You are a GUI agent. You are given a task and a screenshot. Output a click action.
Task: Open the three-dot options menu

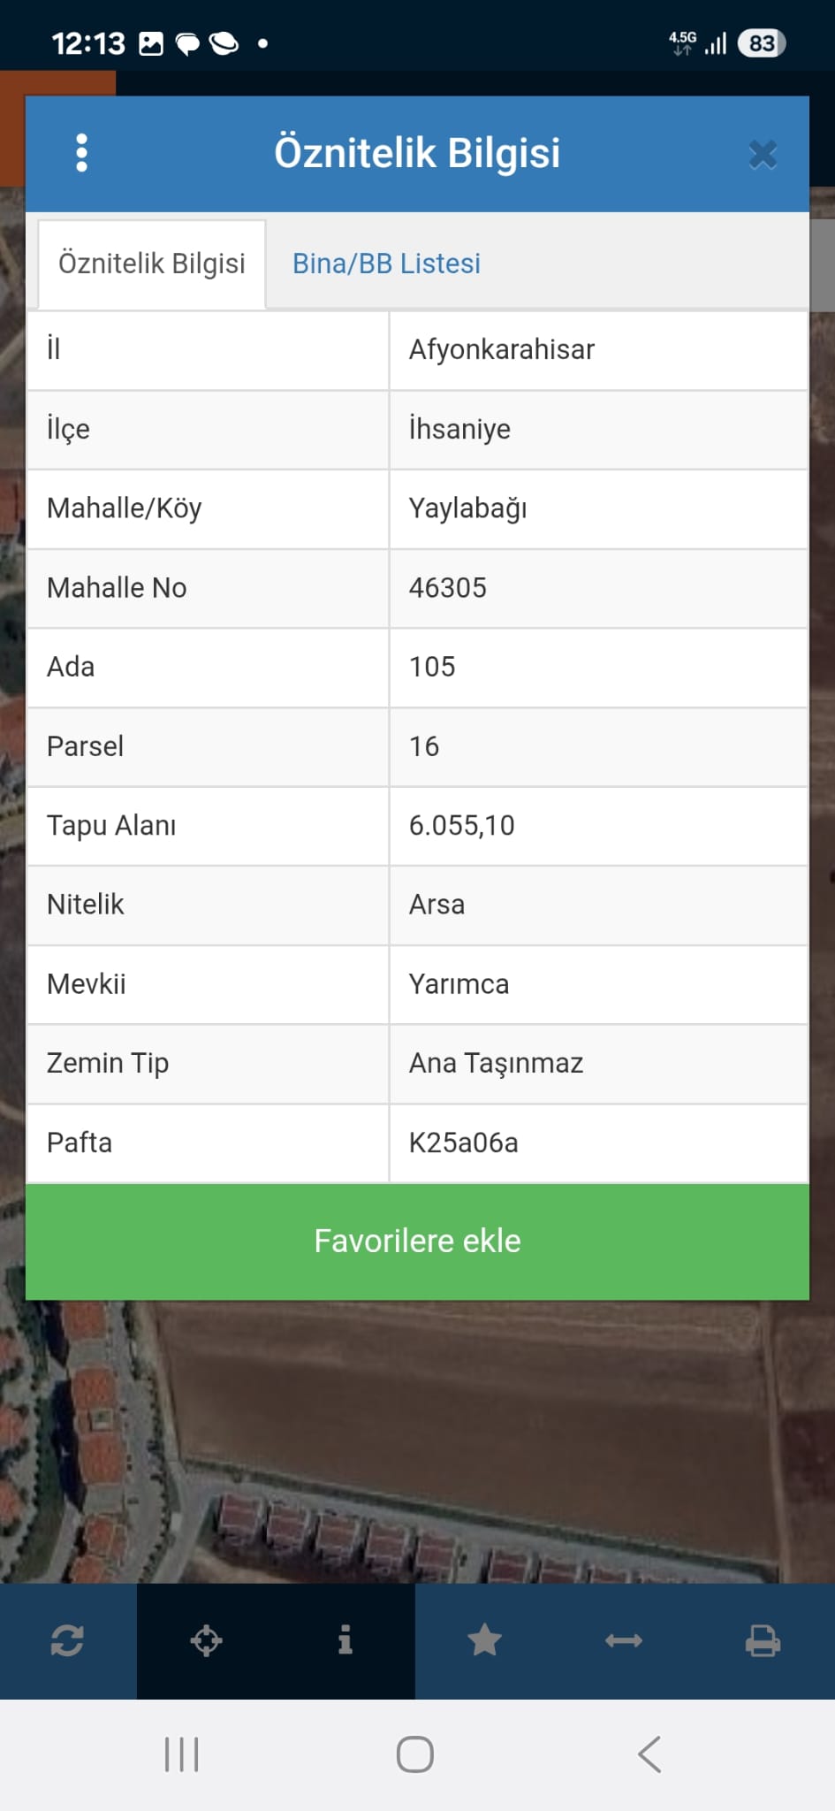pyautogui.click(x=82, y=153)
